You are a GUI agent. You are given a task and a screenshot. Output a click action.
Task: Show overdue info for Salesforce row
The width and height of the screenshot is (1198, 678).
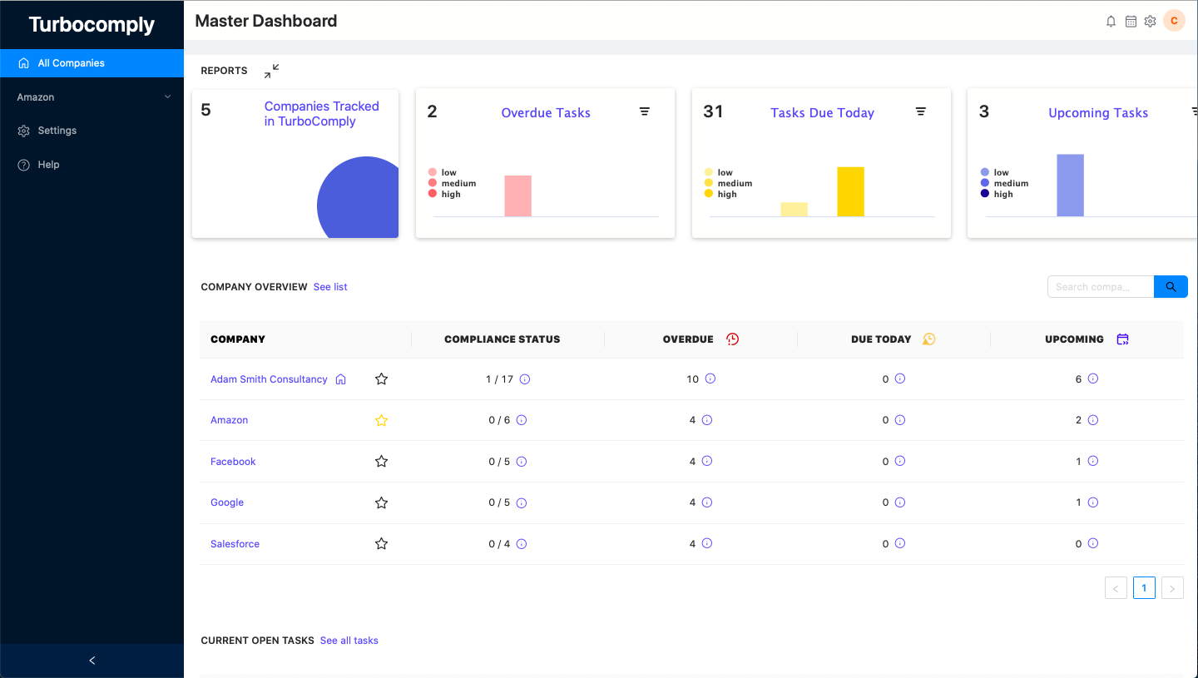(707, 543)
